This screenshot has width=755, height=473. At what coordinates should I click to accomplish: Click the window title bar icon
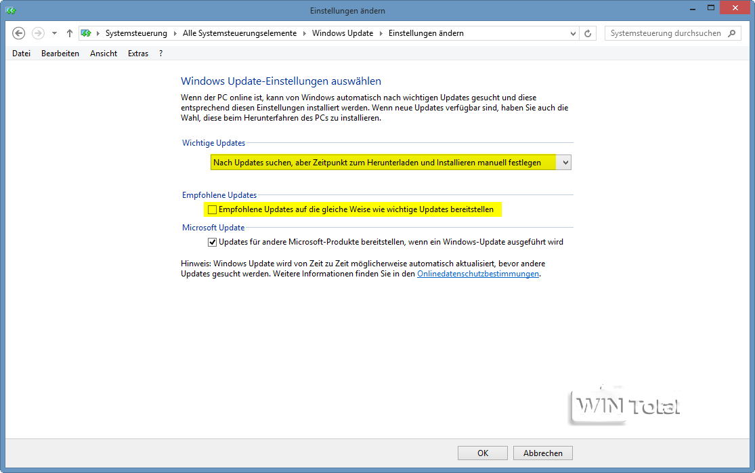click(x=11, y=11)
